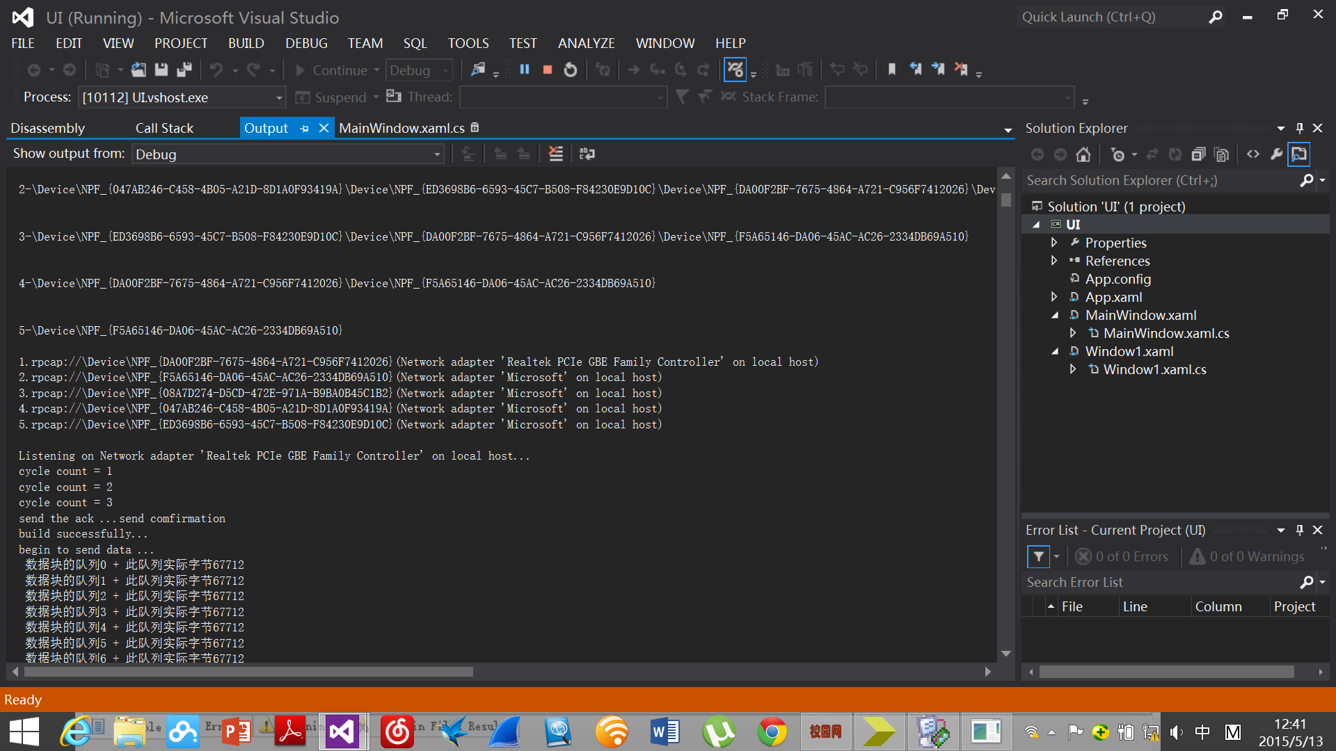The width and height of the screenshot is (1336, 751).
Task: Toggle the 0 Warnings filter
Action: 1248,556
